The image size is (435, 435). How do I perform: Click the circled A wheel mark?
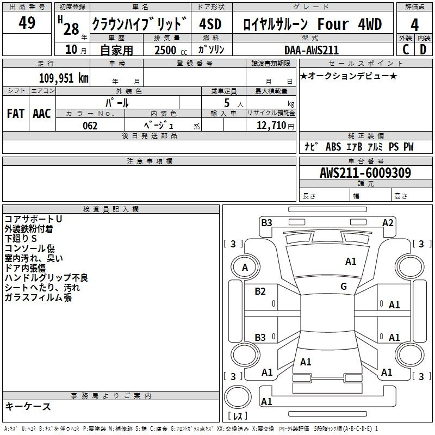[245, 267]
